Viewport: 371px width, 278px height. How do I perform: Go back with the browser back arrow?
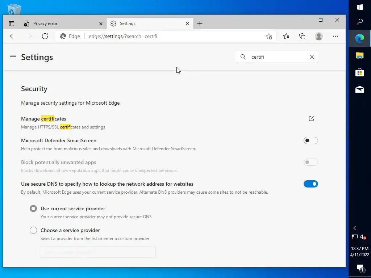pyautogui.click(x=13, y=36)
